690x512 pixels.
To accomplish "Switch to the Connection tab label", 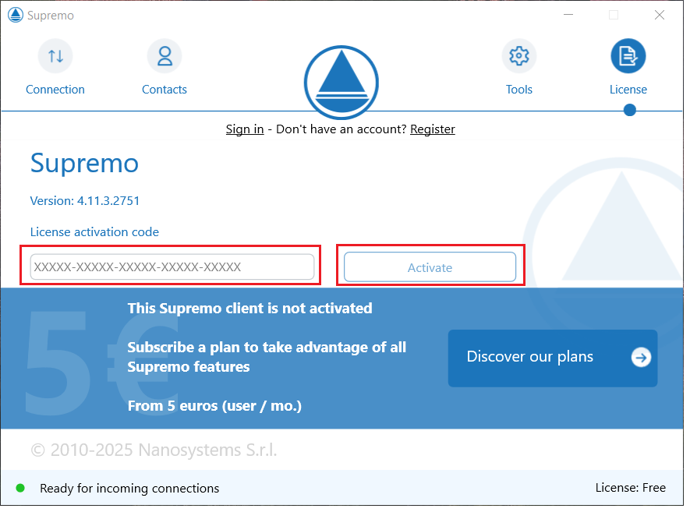I will pos(55,90).
